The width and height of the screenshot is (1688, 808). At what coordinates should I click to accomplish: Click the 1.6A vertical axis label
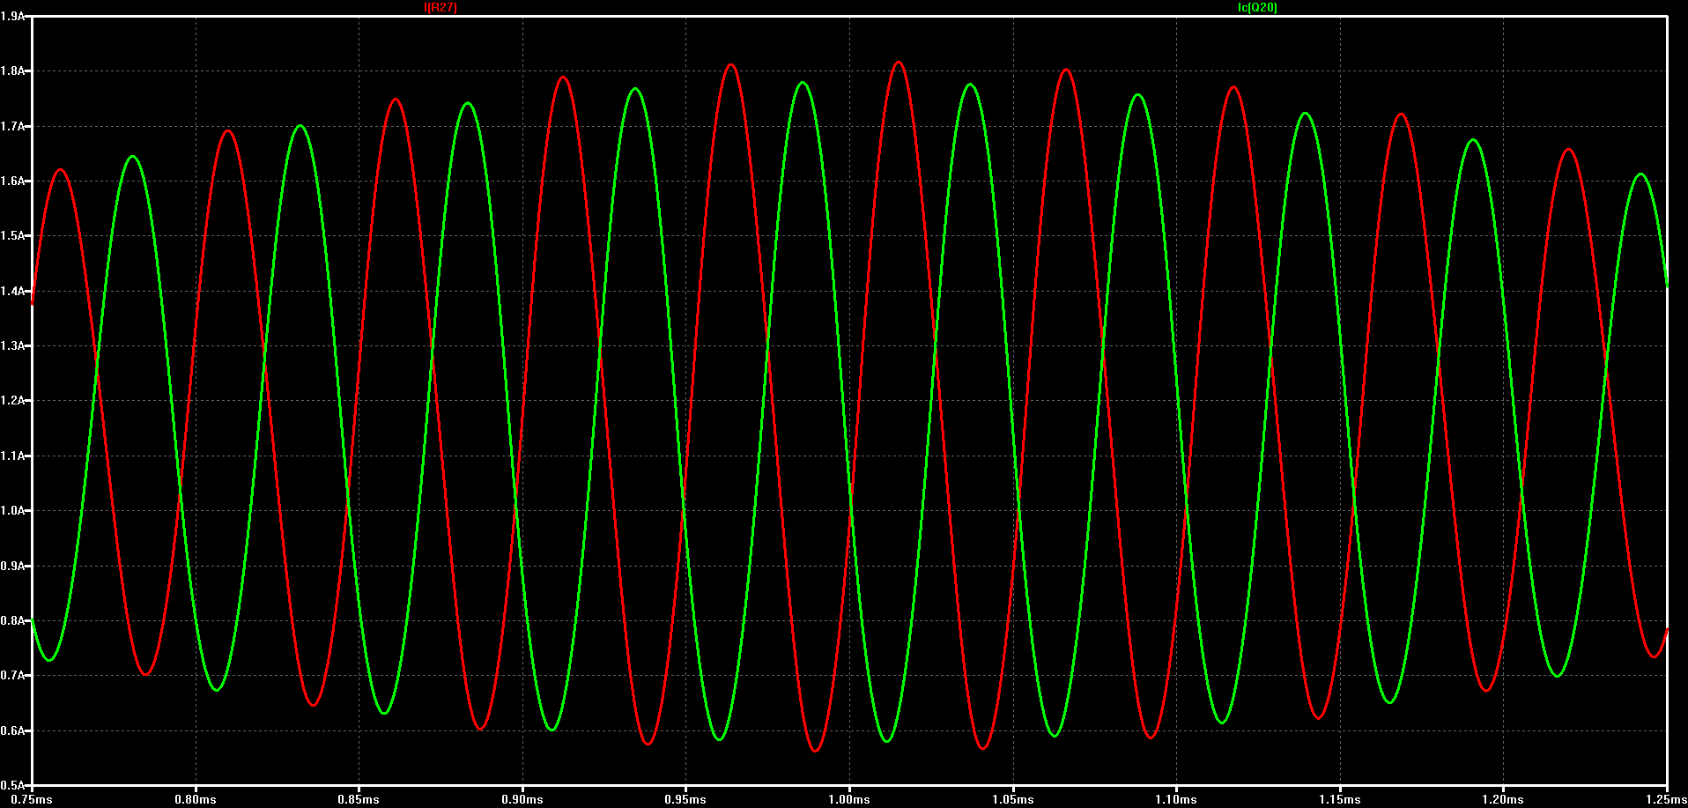[12, 182]
